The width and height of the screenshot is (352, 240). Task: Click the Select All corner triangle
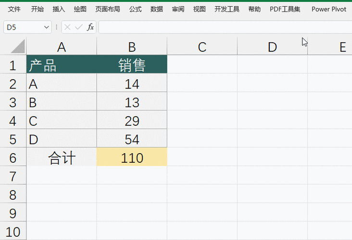[x=17, y=47]
